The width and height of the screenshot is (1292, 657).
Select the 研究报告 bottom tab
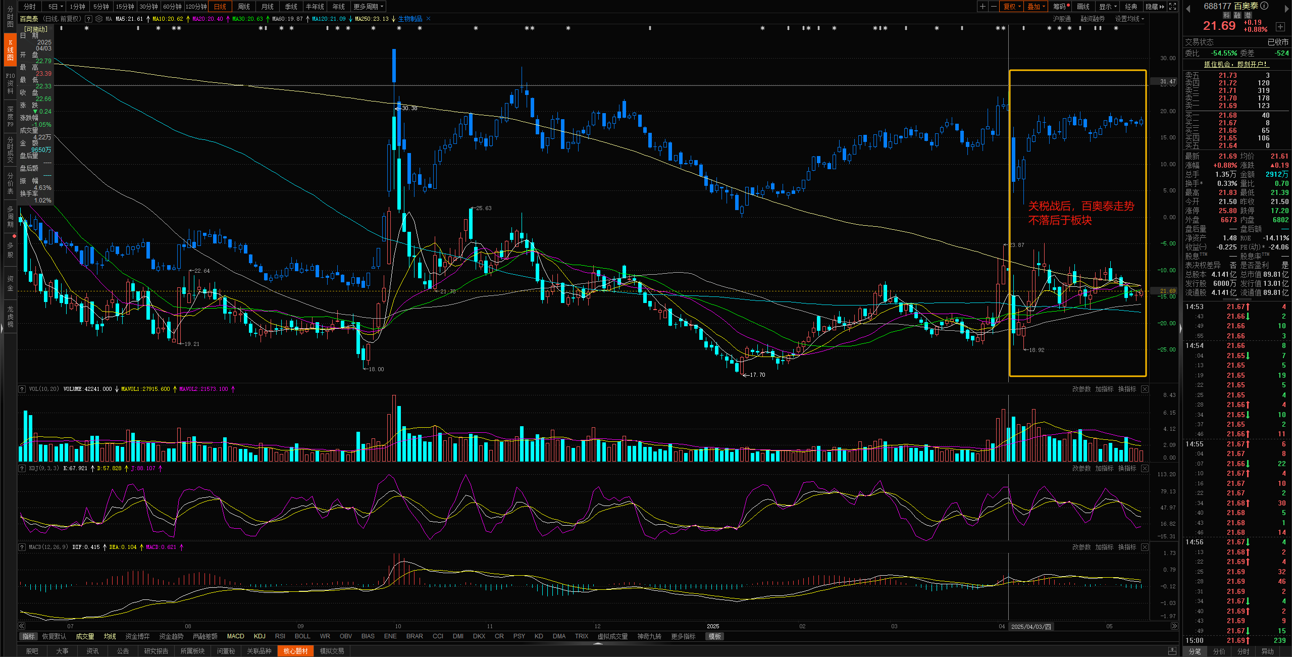point(156,651)
